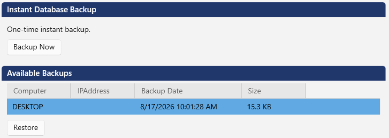Click the highlighted row's blank area past 15.3 KB
Screen dimensions: 389x138
click(x=343, y=107)
